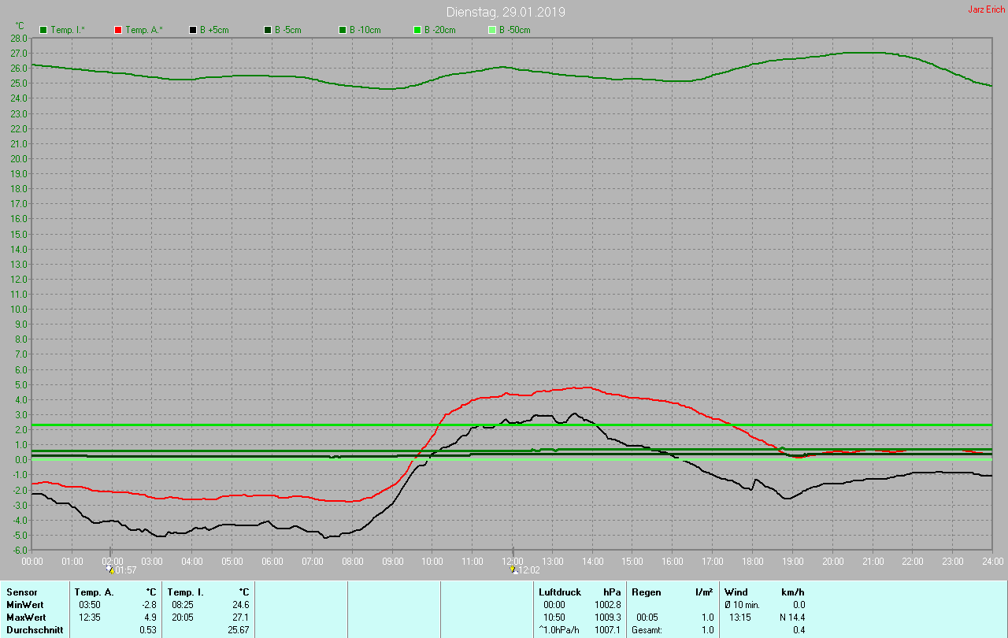The height and width of the screenshot is (638, 1008).
Task: Toggle the B -20cm legend box
Action: click(x=417, y=30)
